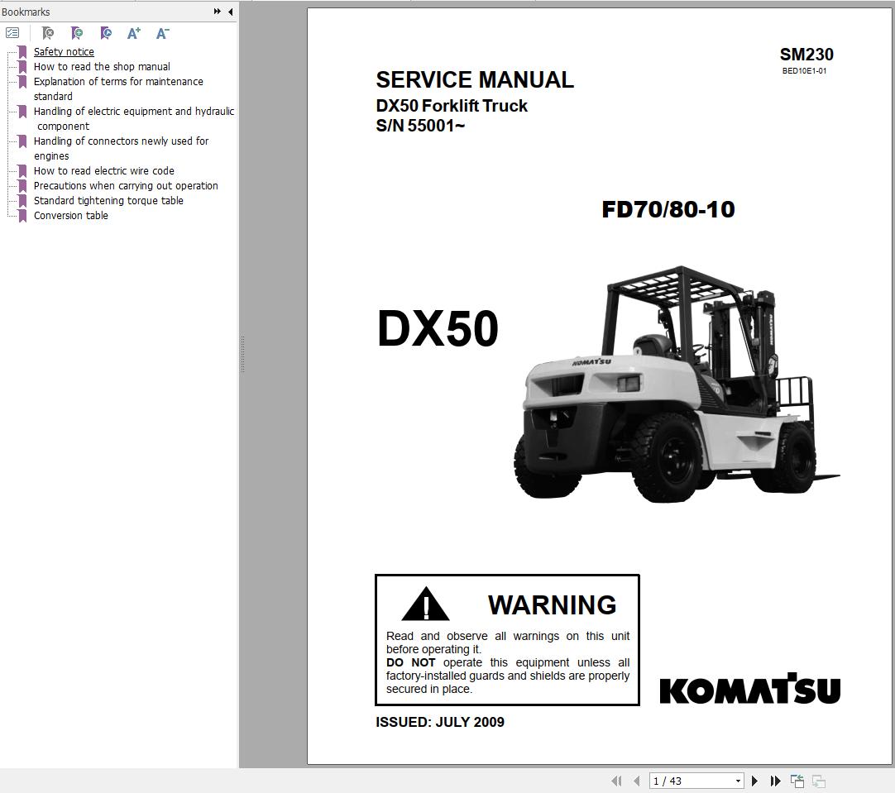The width and height of the screenshot is (895, 793).
Task: Open the page number dropdown arrow
Action: tap(738, 781)
